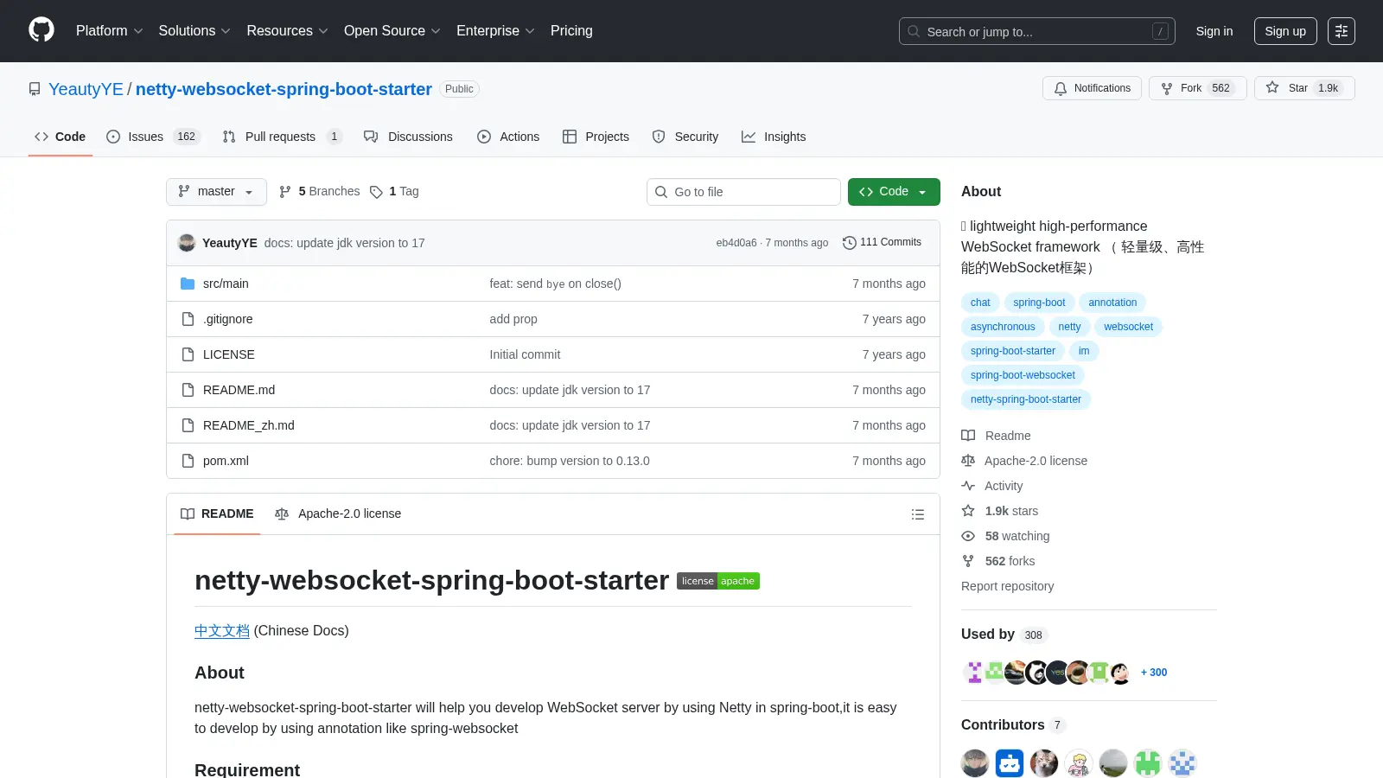This screenshot has height=778, width=1383.
Task: Open the Discussions tab
Action: pos(408,137)
